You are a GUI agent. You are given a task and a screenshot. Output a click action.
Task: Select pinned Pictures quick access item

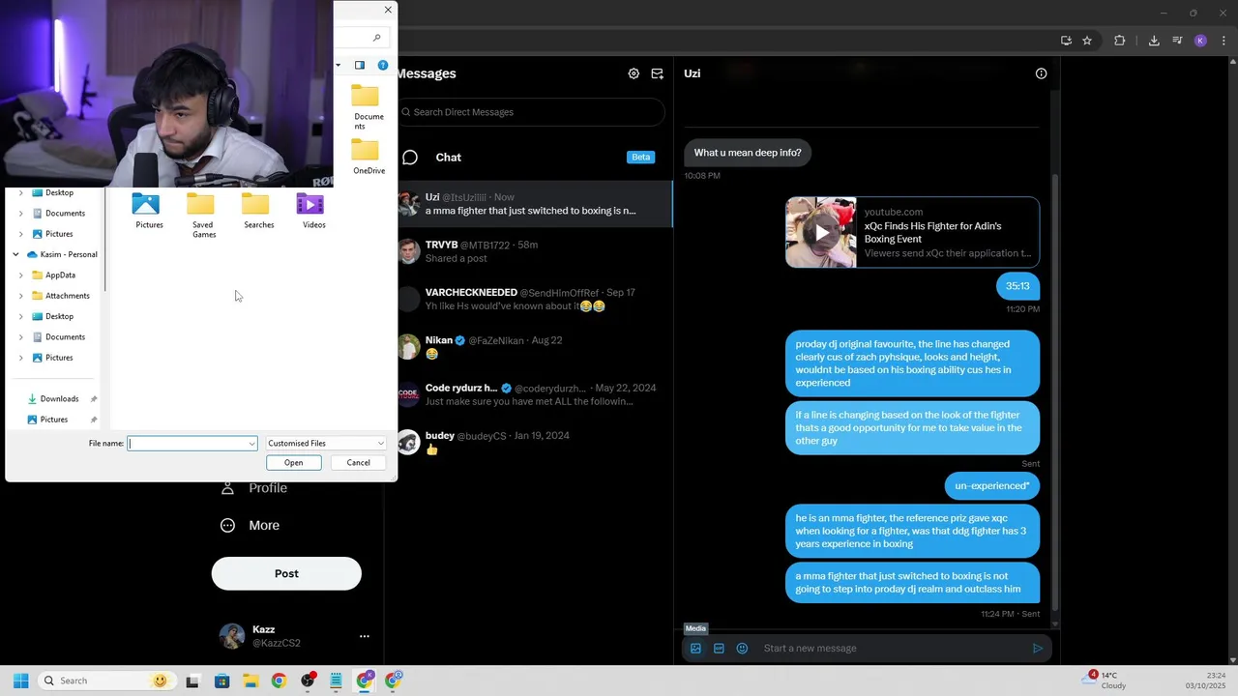point(54,420)
